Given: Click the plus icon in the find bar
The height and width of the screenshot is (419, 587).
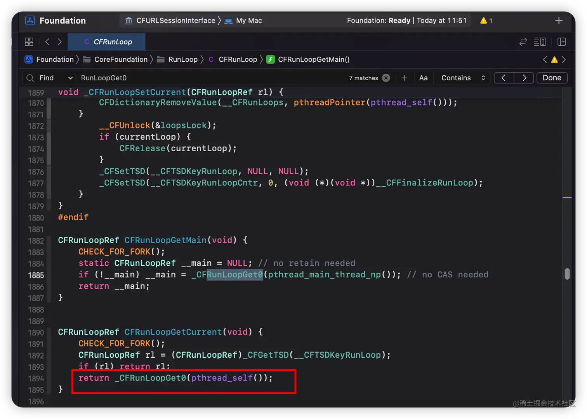Looking at the screenshot, I should point(404,78).
